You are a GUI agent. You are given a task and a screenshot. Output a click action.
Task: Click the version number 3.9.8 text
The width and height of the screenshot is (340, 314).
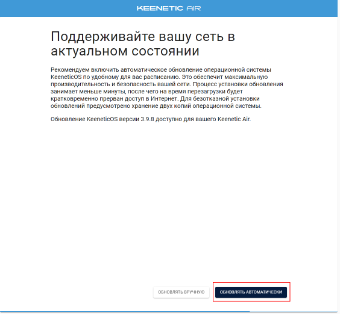pyautogui.click(x=147, y=119)
